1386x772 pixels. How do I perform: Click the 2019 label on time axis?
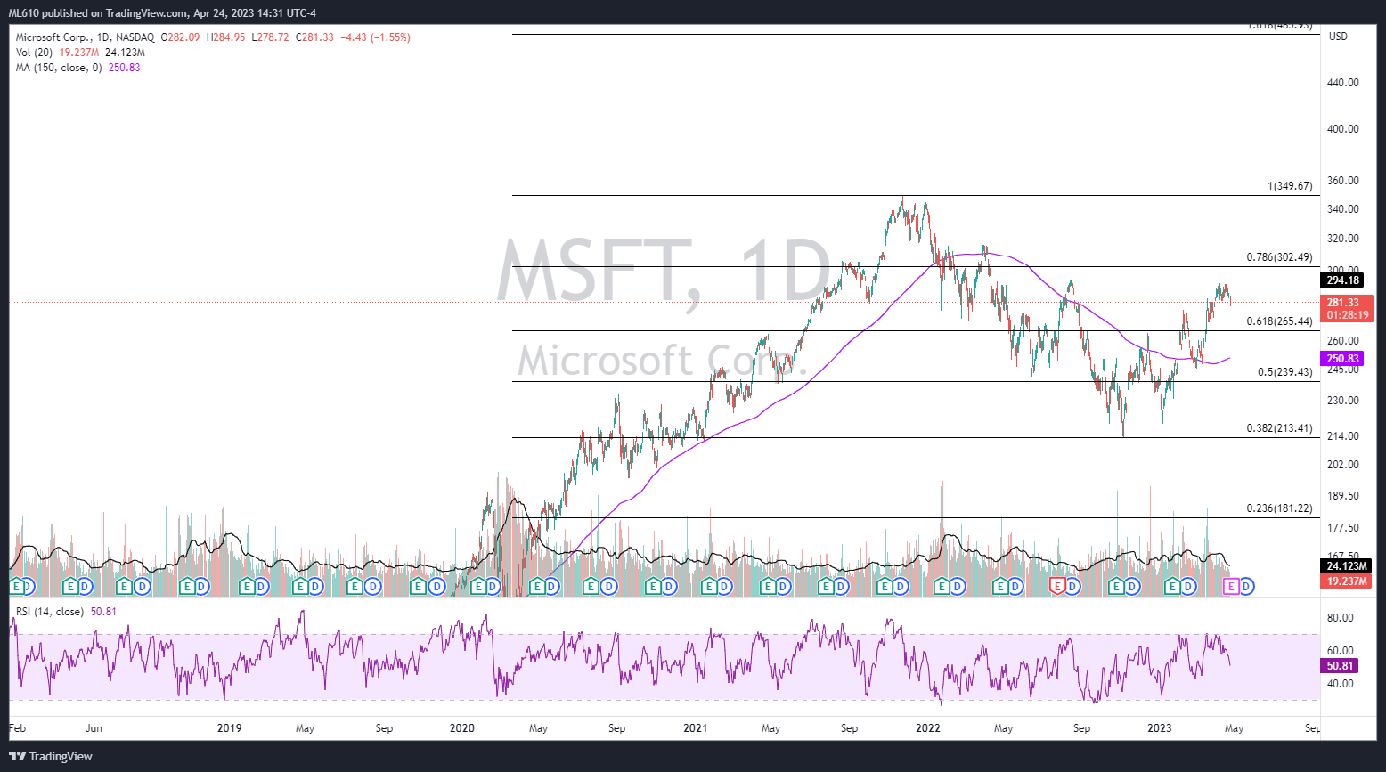(x=230, y=728)
